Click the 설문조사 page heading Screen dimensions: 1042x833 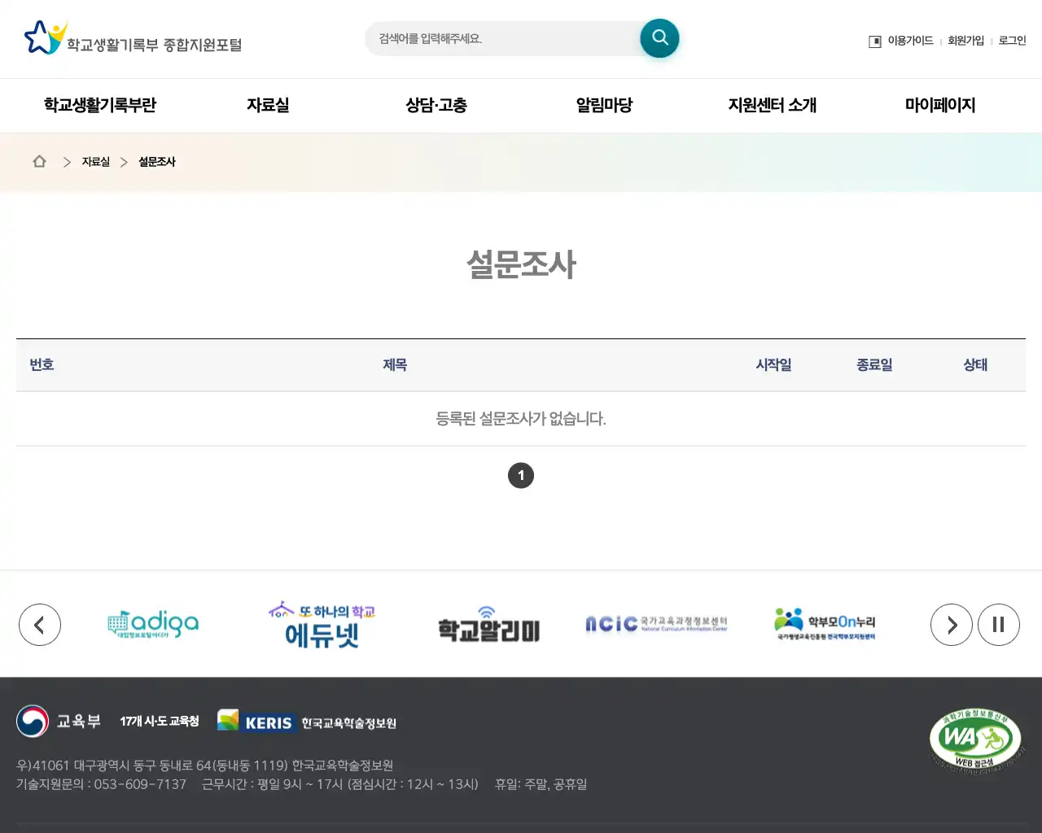pyautogui.click(x=521, y=264)
